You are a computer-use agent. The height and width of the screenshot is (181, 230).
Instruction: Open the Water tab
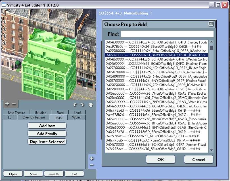pos(76,117)
